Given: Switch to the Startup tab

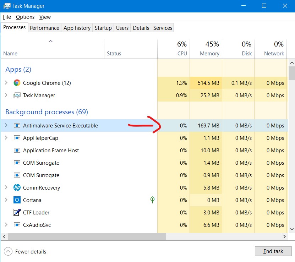Looking at the screenshot, I should pyautogui.click(x=103, y=28).
